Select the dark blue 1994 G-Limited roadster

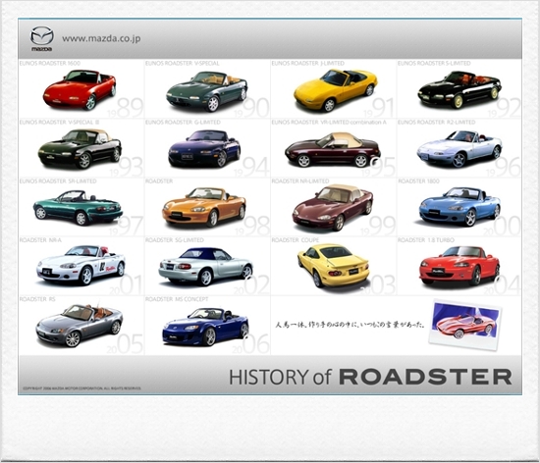(x=204, y=148)
